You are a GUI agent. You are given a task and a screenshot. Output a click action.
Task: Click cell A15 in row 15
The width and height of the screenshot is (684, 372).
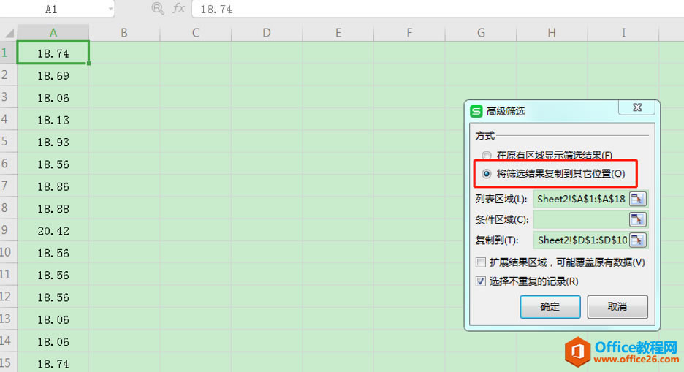pyautogui.click(x=53, y=362)
